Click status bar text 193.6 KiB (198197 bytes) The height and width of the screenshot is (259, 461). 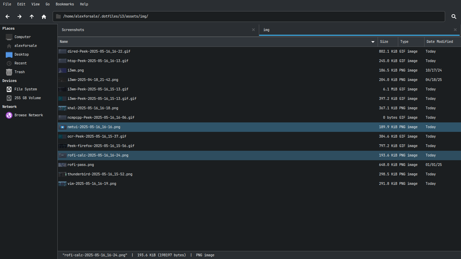click(x=162, y=255)
